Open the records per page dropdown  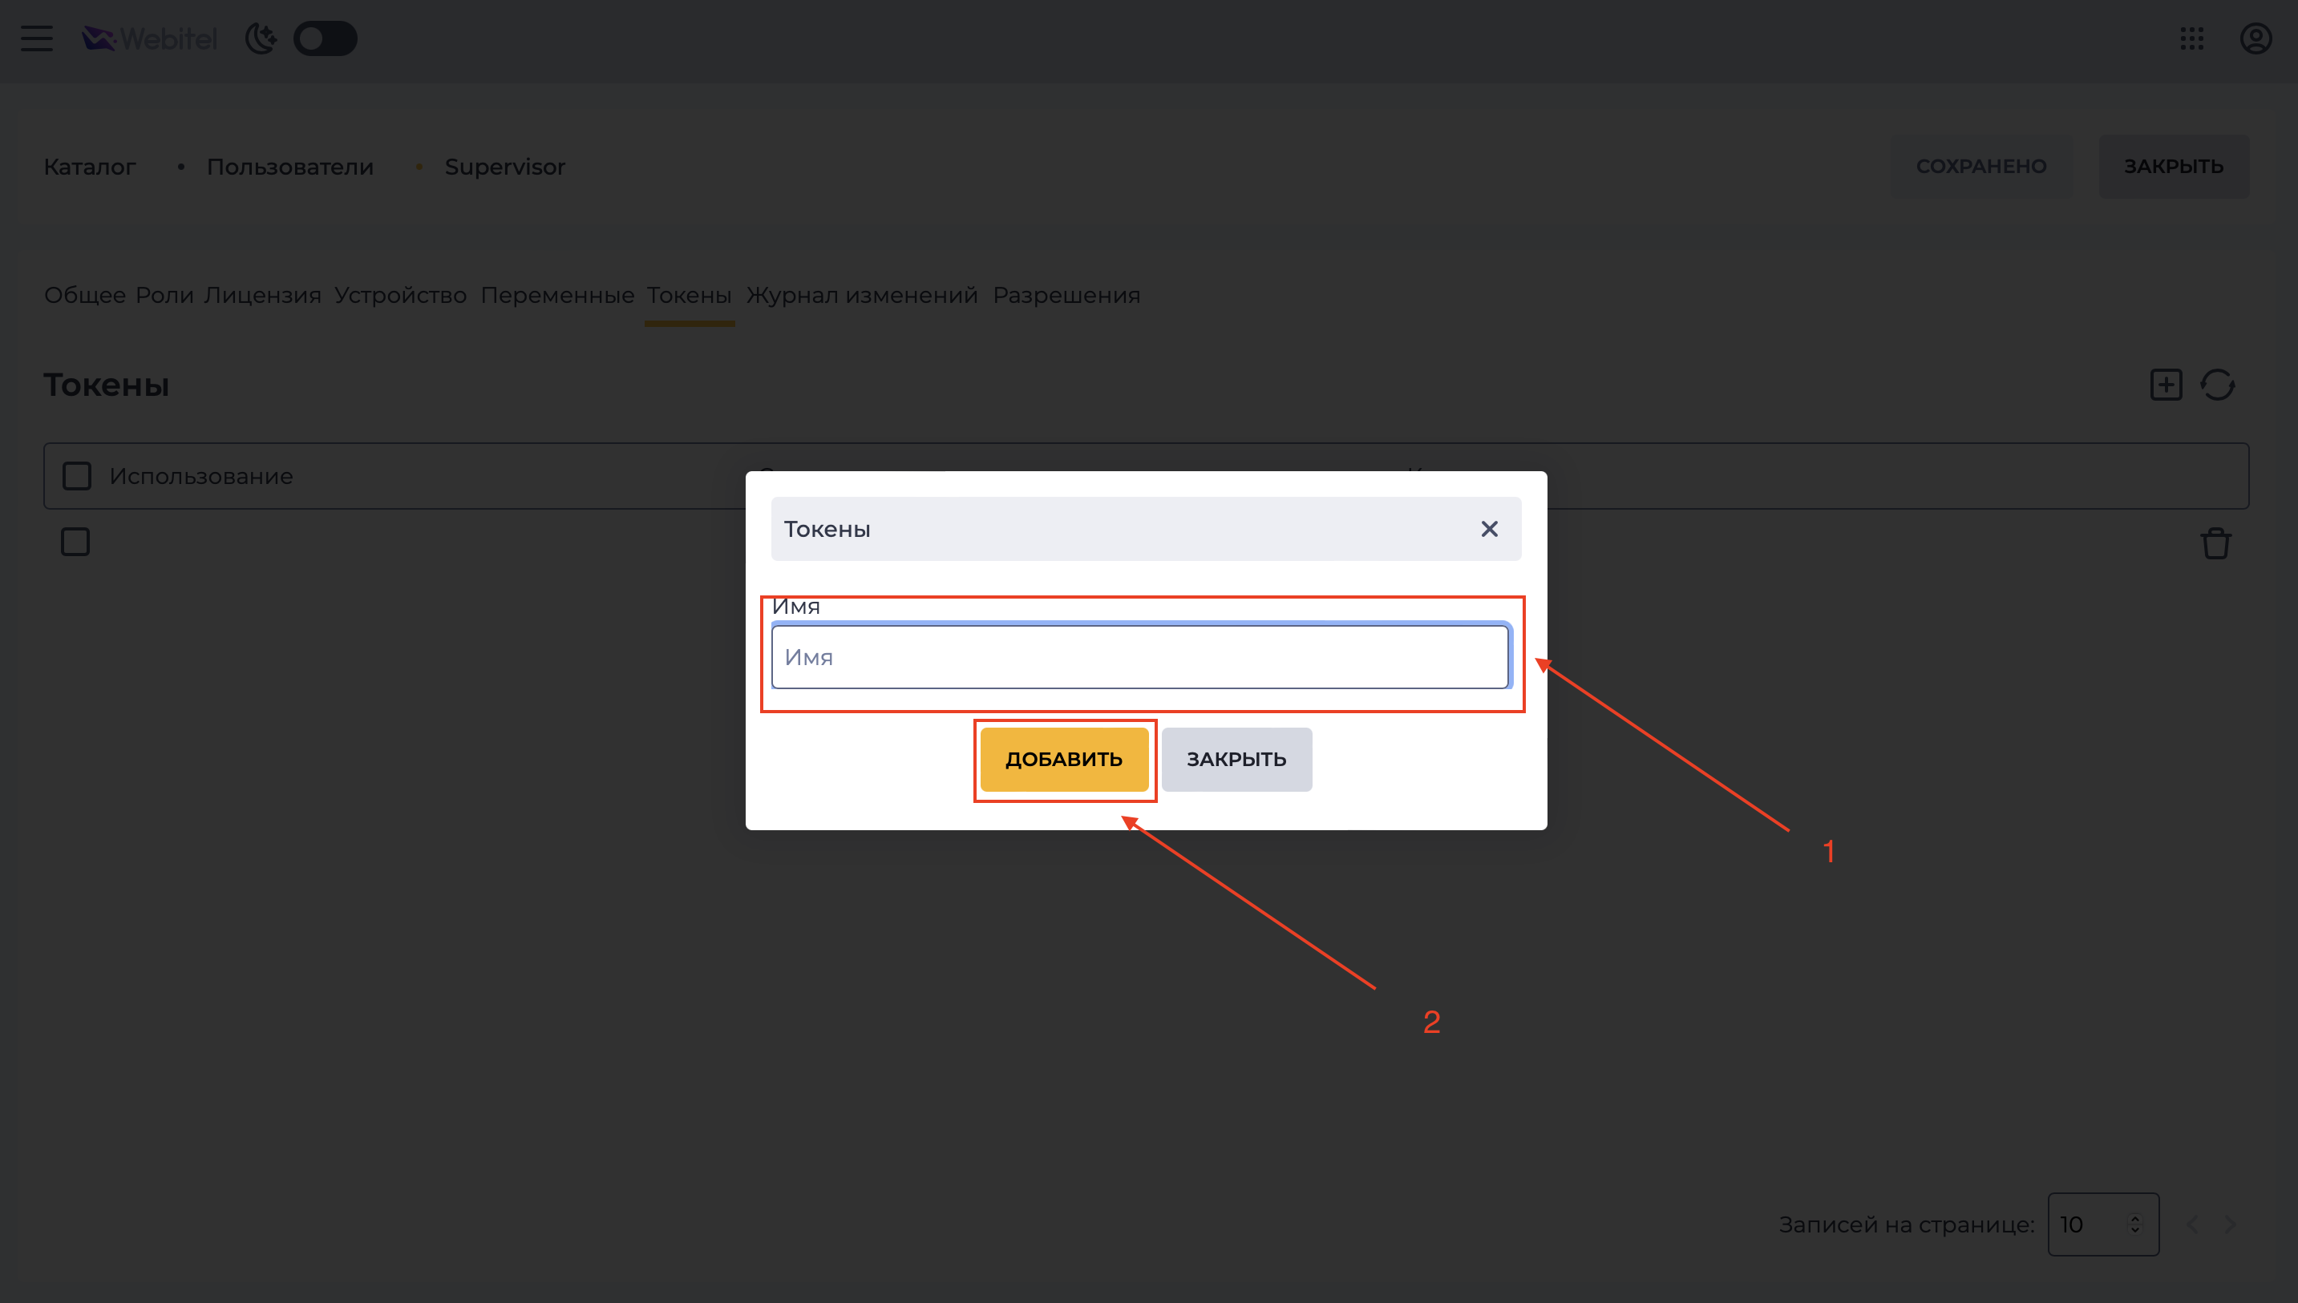point(2103,1224)
